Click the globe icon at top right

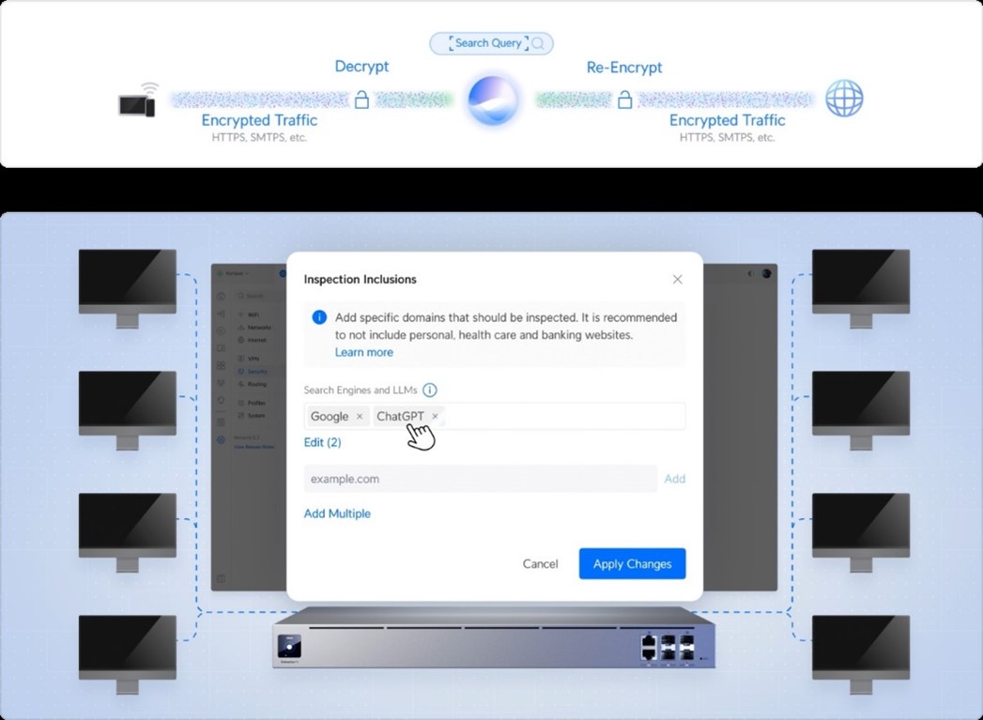843,99
